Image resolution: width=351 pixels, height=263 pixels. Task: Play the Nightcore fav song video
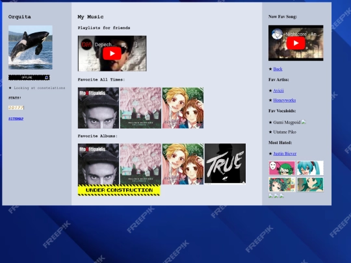(296, 43)
